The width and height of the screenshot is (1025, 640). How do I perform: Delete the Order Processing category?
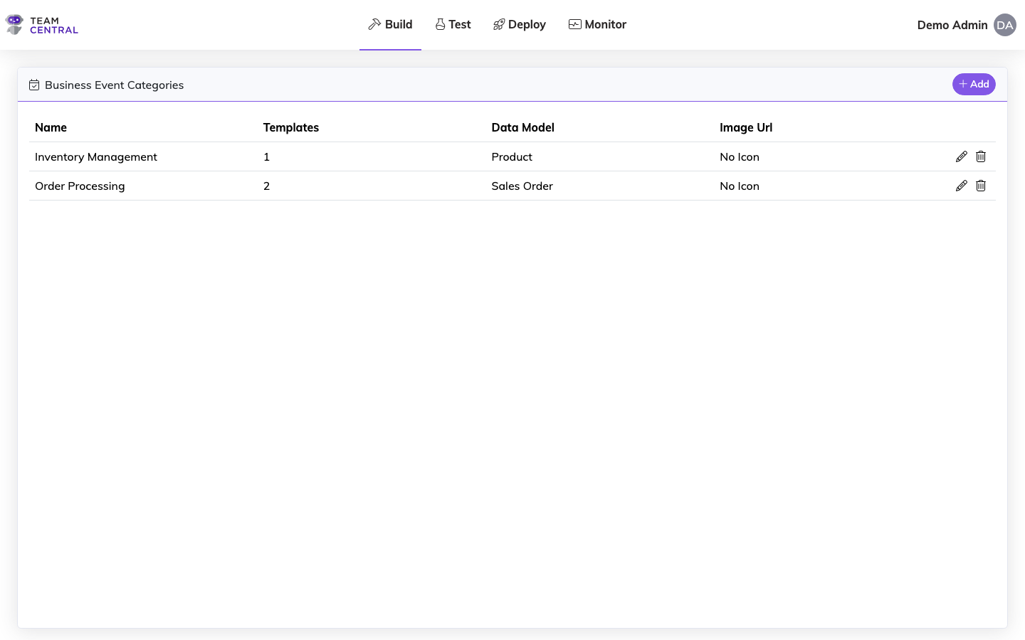pos(981,186)
